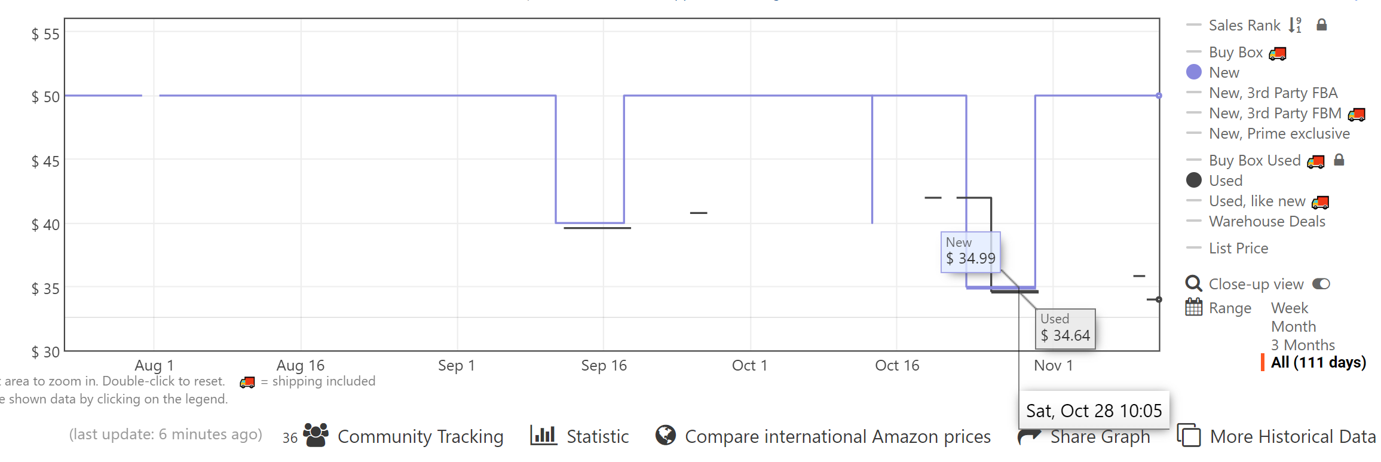Image resolution: width=1381 pixels, height=462 pixels.
Task: Select the 3 Months range option
Action: tap(1303, 344)
